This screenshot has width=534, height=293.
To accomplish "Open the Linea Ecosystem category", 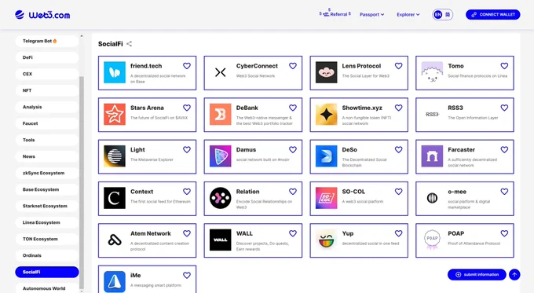I will (47, 222).
